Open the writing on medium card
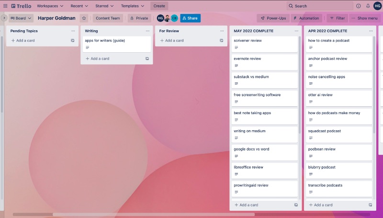 [x=265, y=135]
